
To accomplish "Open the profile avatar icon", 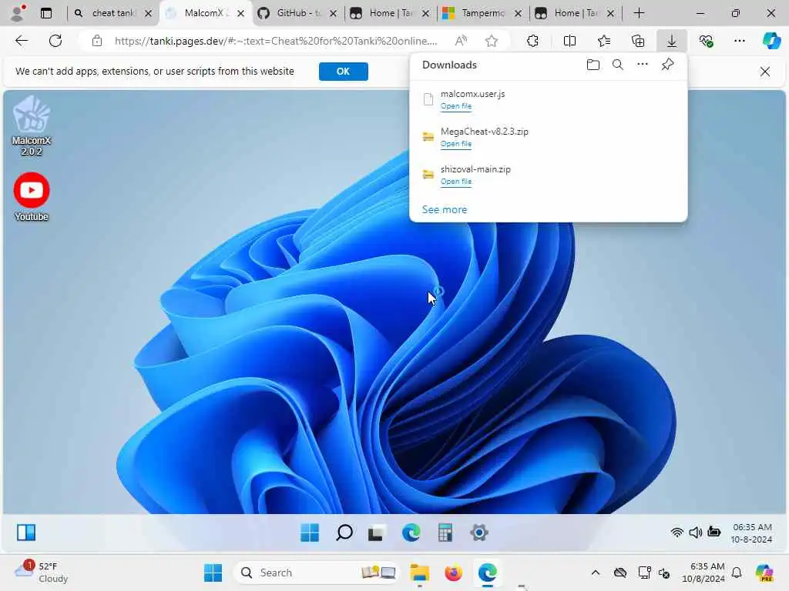I will pyautogui.click(x=18, y=13).
